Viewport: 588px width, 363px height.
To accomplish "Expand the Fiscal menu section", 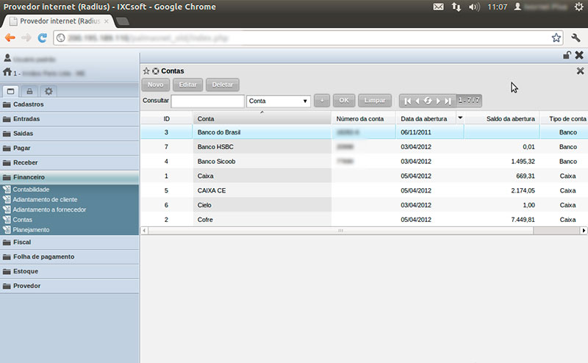I will point(69,242).
